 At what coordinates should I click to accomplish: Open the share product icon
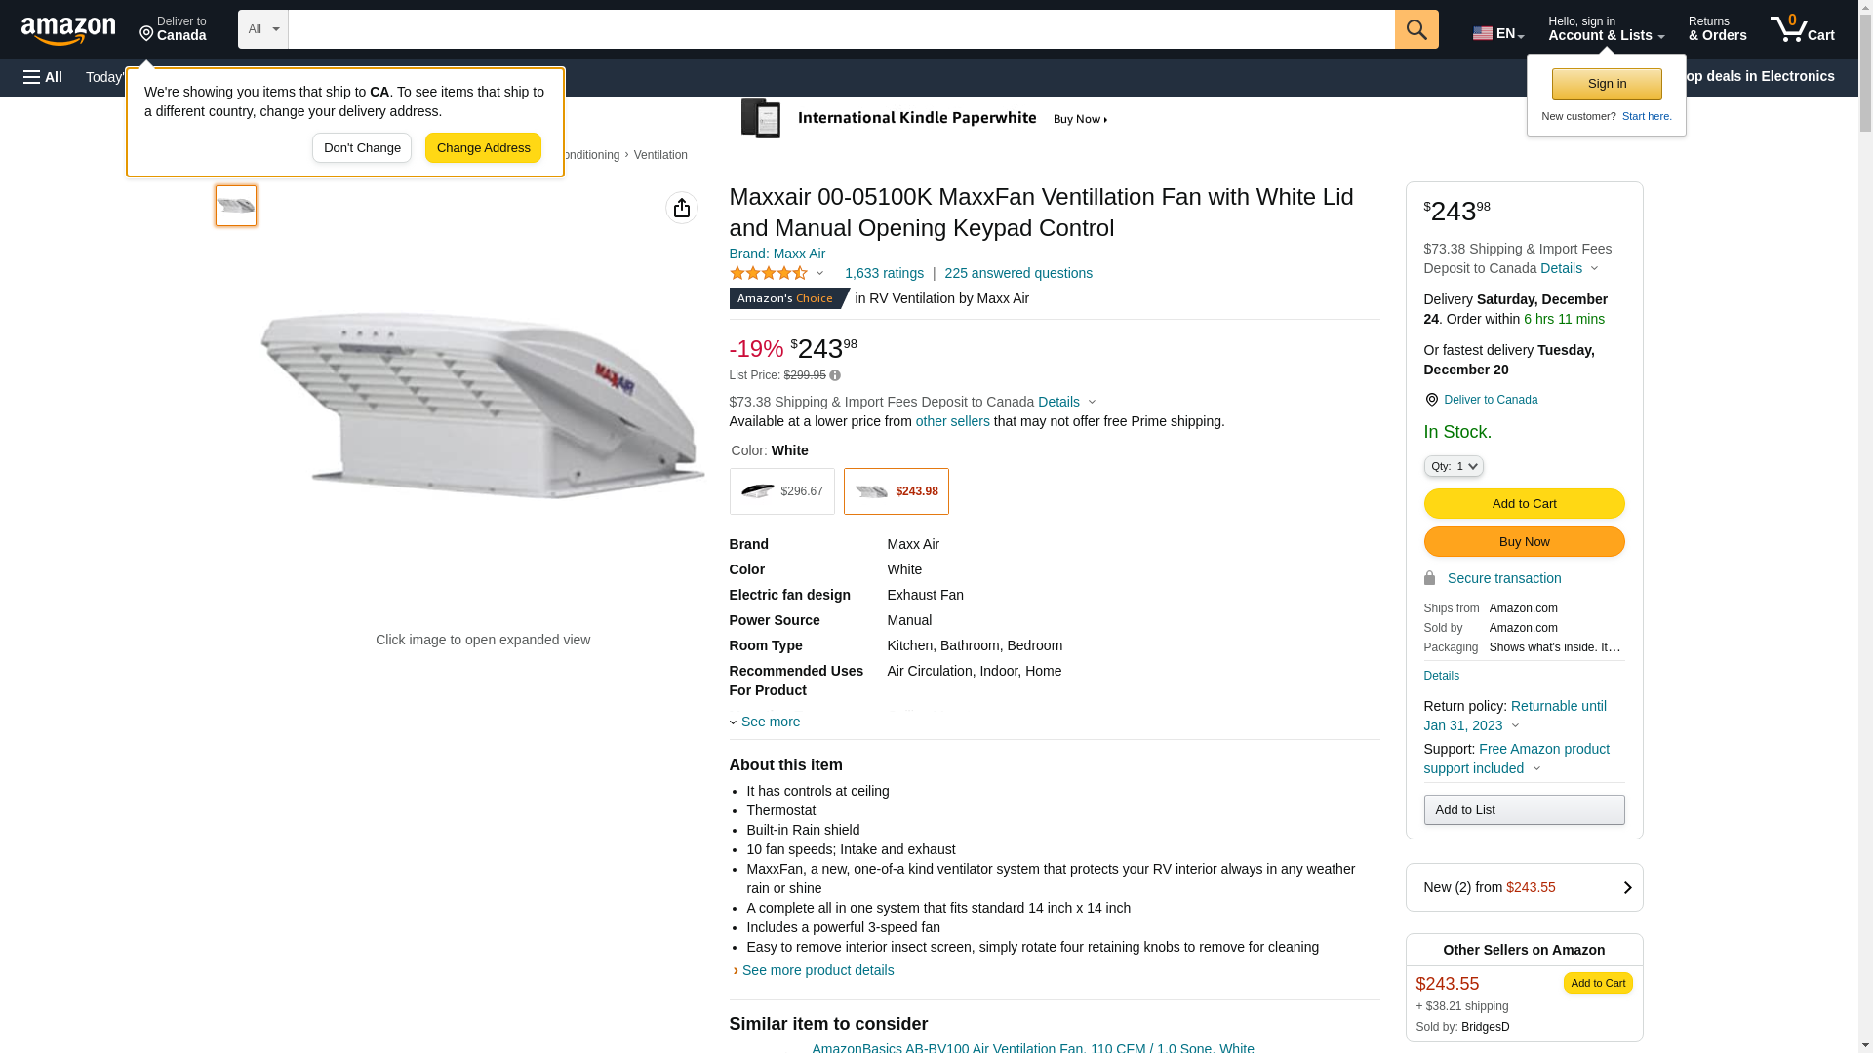(681, 208)
